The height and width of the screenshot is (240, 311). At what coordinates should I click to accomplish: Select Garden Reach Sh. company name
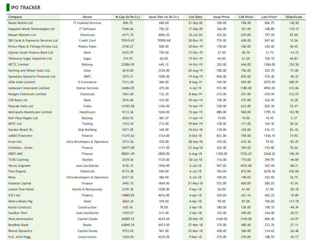[21, 130]
